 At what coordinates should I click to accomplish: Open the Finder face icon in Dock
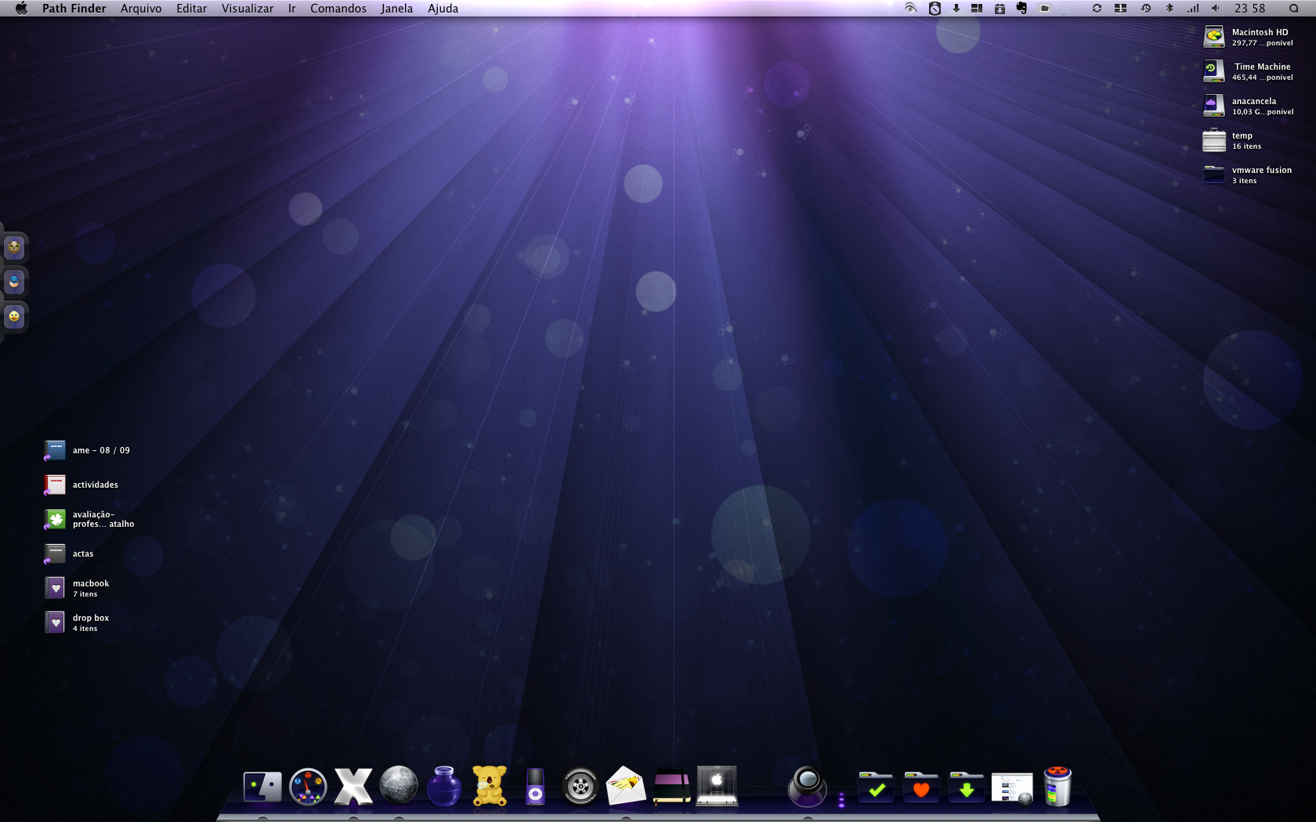(262, 786)
